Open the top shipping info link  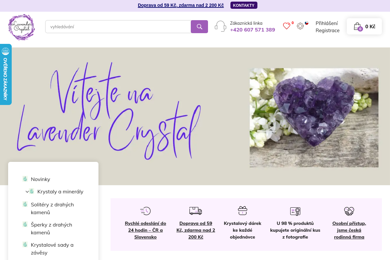pyautogui.click(x=181, y=5)
